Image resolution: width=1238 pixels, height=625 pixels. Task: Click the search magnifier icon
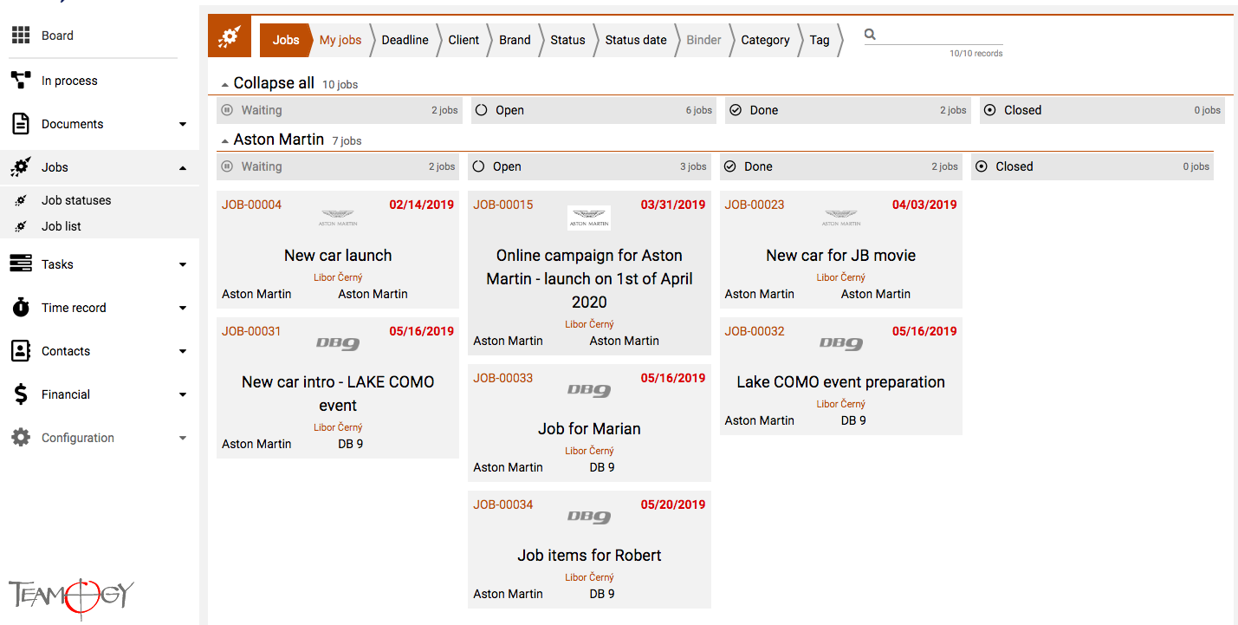(x=870, y=35)
